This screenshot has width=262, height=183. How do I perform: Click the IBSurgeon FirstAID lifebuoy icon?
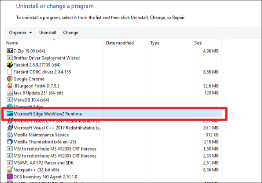pos(10,86)
